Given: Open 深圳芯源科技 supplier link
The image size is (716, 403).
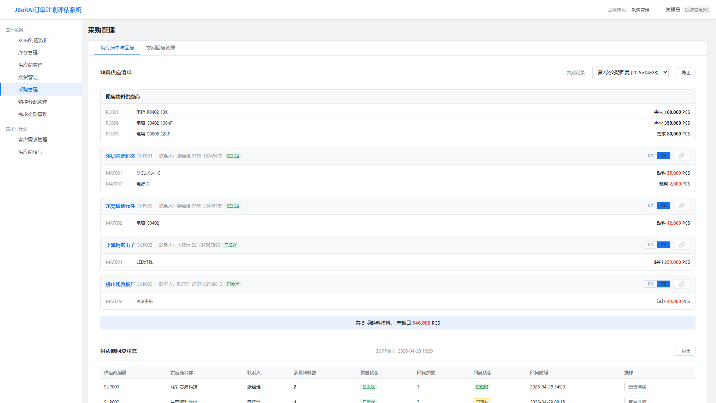Looking at the screenshot, I should click(x=120, y=156).
